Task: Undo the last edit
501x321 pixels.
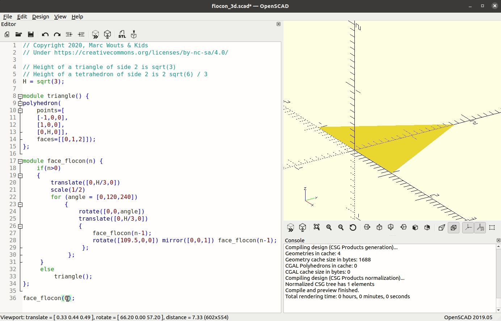Action: tap(45, 34)
